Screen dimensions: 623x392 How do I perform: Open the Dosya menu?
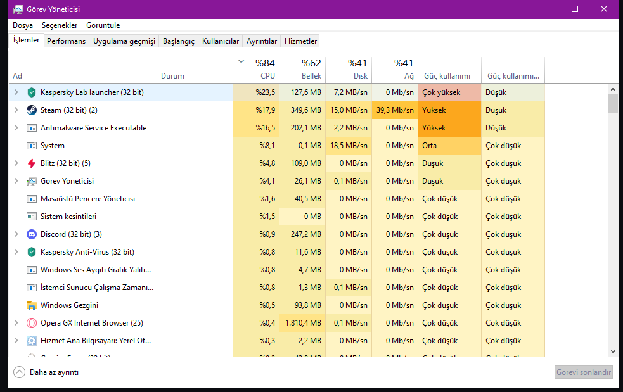tap(23, 25)
